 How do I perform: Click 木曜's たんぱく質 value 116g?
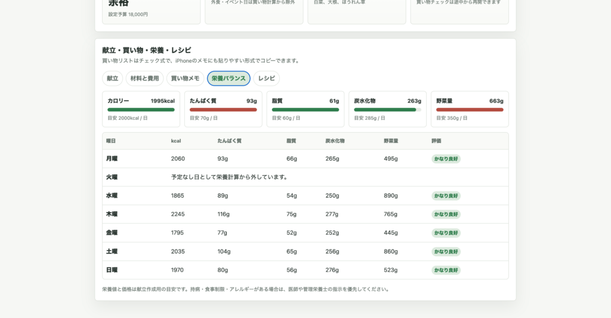pyautogui.click(x=223, y=214)
